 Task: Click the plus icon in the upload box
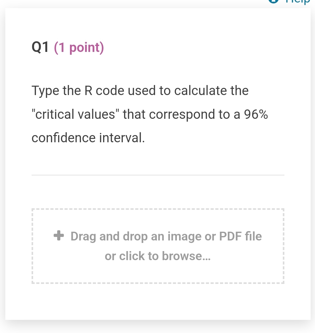59,235
